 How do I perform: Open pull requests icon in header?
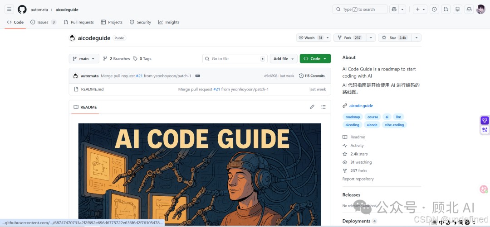tap(446, 9)
